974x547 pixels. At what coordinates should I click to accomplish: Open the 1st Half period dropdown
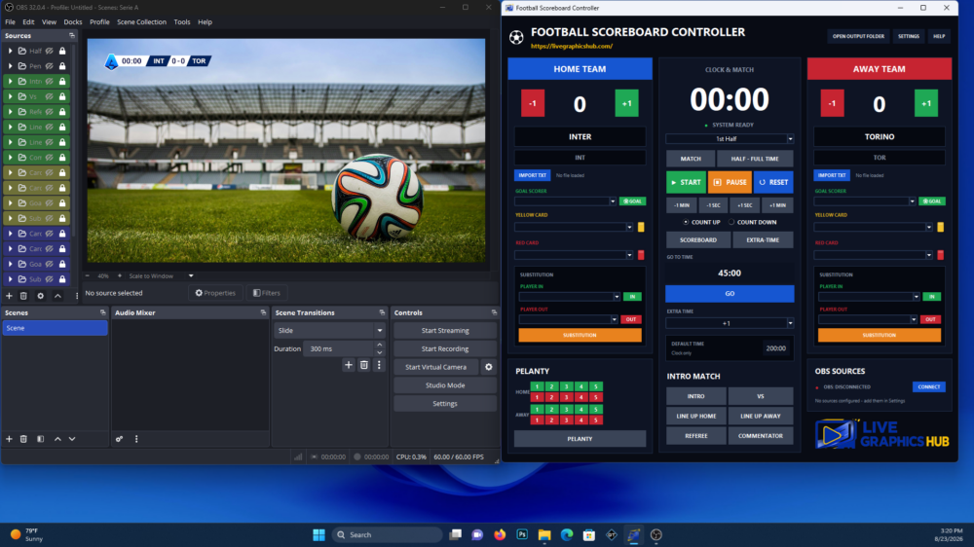click(x=730, y=139)
